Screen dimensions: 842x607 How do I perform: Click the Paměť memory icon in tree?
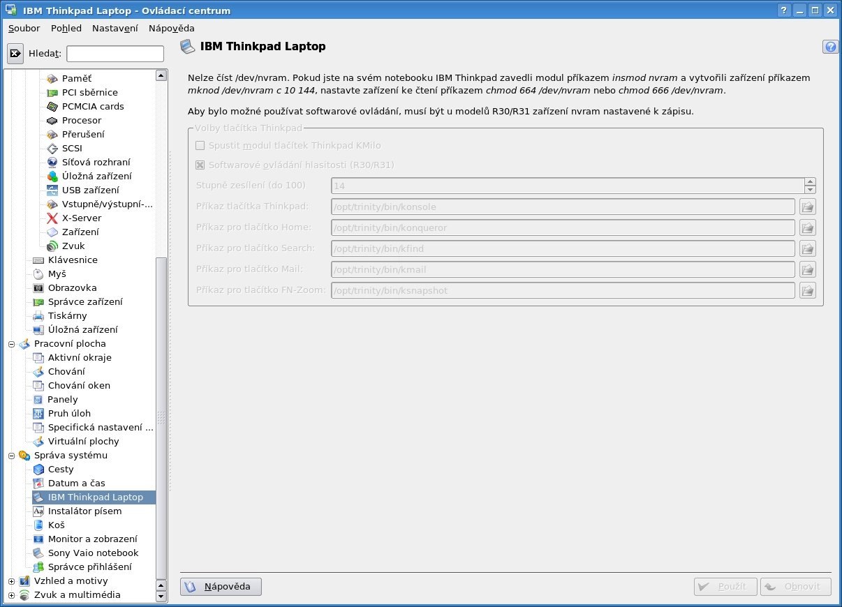(52, 79)
